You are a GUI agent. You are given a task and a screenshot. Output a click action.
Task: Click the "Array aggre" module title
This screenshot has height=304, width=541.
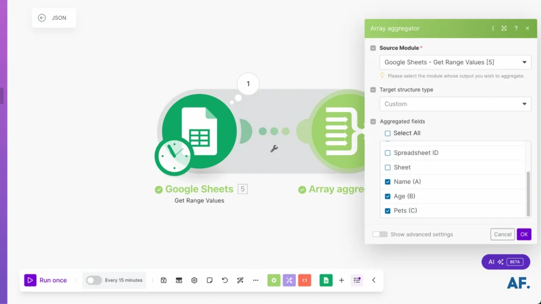tap(337, 189)
